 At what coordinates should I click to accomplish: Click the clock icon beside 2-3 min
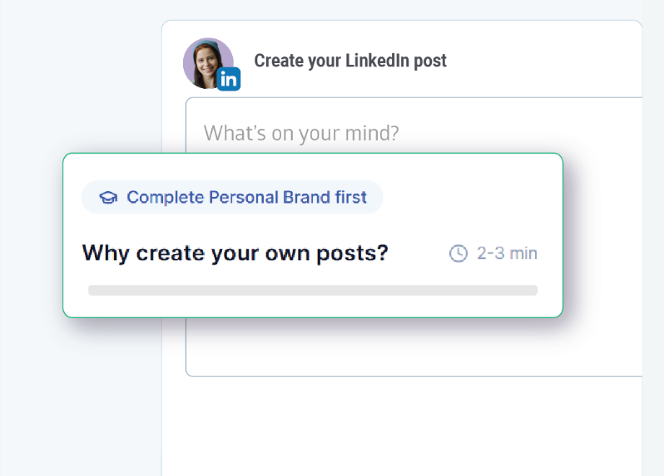[x=458, y=253]
